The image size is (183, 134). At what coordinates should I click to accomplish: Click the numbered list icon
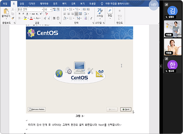point(71,9)
